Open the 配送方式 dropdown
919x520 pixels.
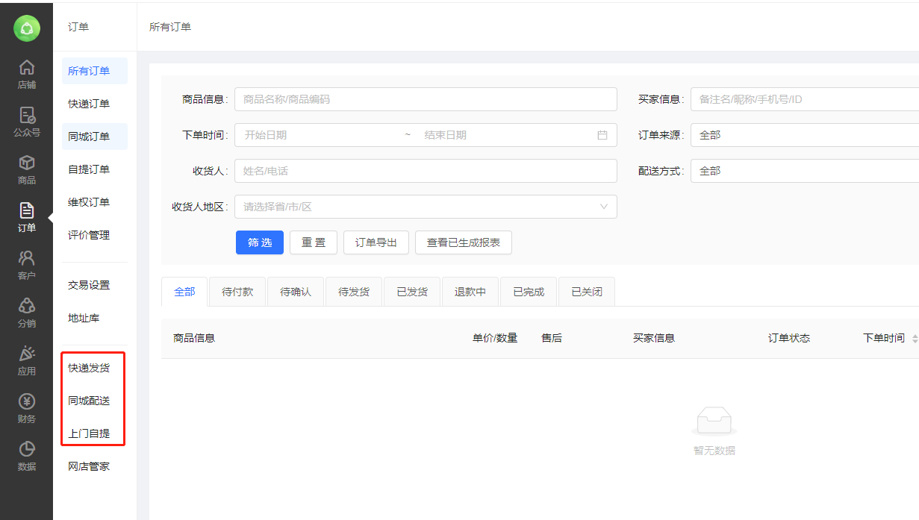coord(805,171)
